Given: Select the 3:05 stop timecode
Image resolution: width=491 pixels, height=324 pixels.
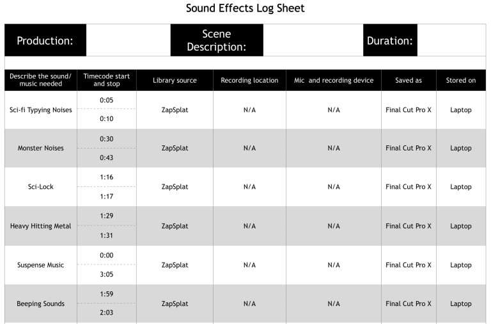Looking at the screenshot, I should coord(107,274).
